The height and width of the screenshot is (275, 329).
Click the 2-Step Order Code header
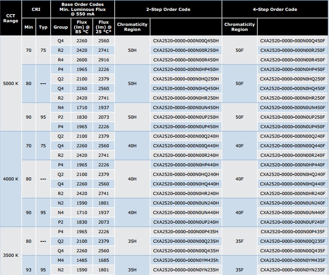click(x=168, y=10)
